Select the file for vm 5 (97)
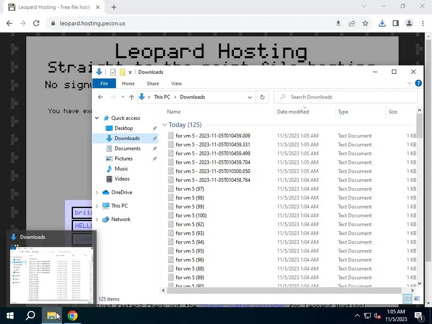 [x=190, y=189]
